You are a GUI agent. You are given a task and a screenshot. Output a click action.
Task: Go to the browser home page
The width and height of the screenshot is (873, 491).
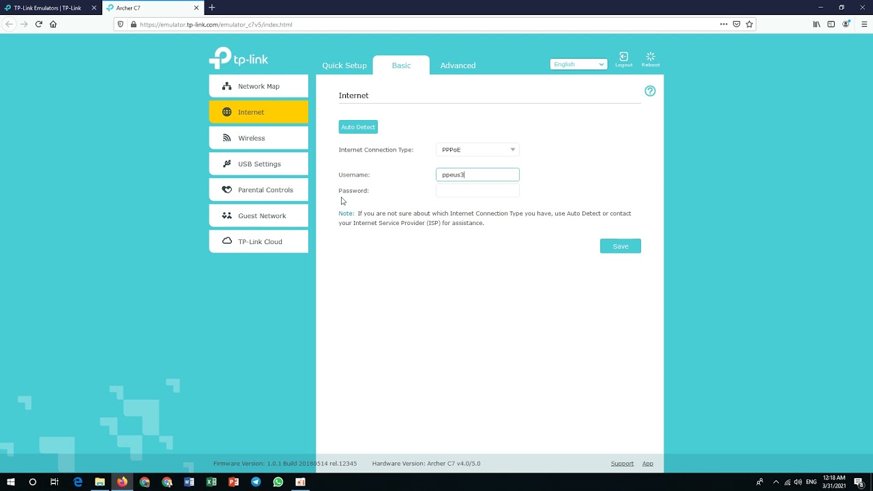53,24
